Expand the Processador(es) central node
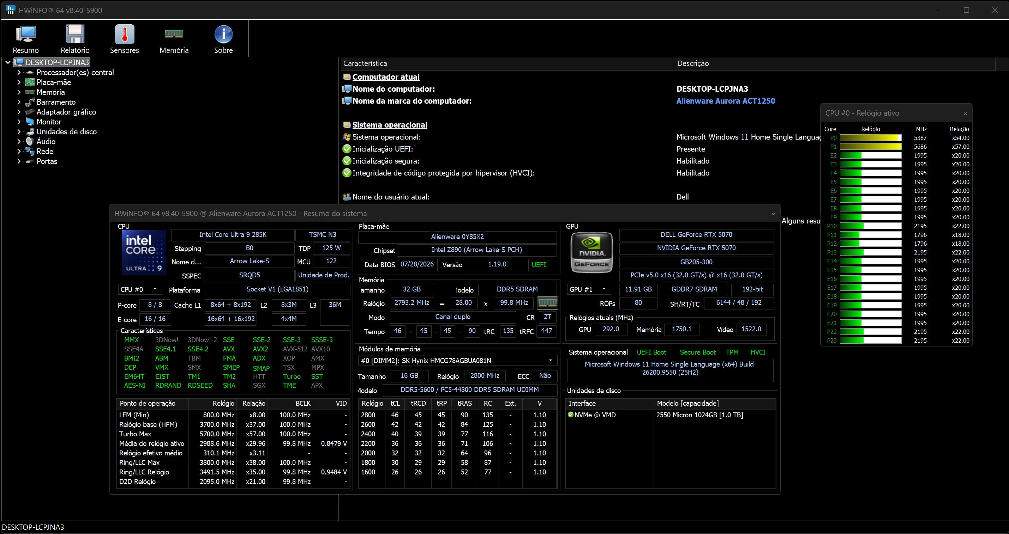Image resolution: width=1009 pixels, height=534 pixels. pos(19,72)
